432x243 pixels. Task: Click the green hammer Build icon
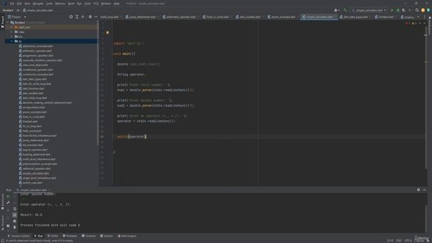click(345, 10)
